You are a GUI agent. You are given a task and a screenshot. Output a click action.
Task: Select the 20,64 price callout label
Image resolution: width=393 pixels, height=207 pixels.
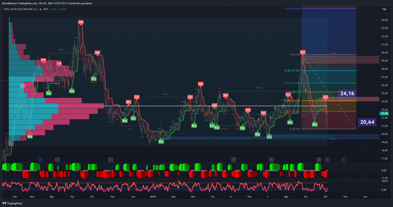point(367,122)
